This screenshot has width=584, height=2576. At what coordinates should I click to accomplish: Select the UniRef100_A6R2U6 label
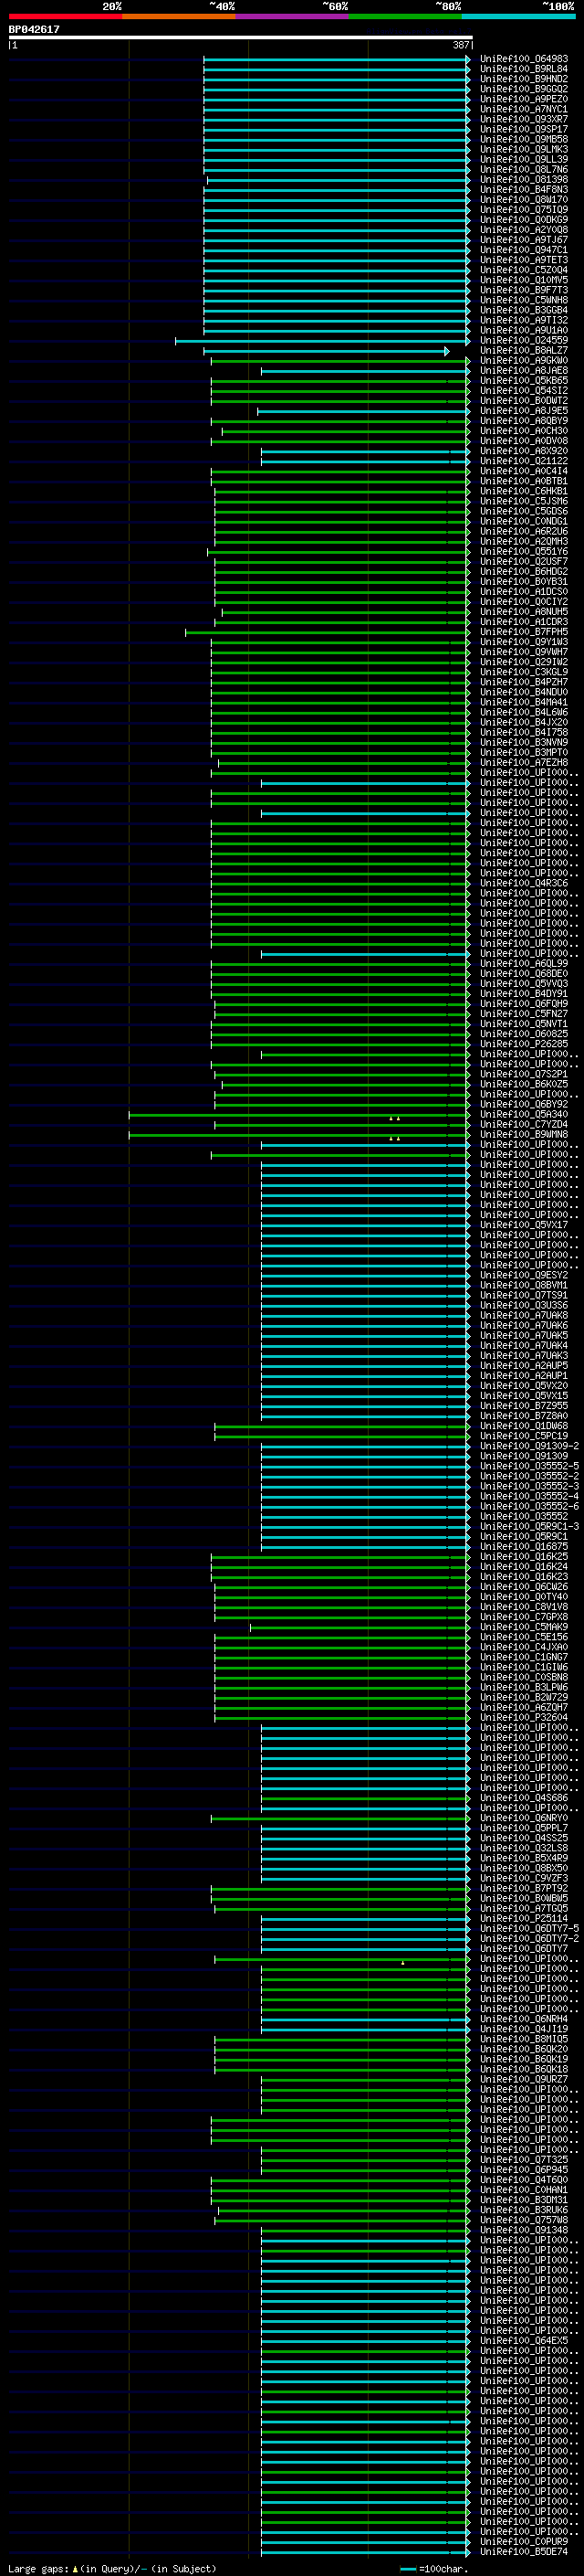tap(523, 532)
